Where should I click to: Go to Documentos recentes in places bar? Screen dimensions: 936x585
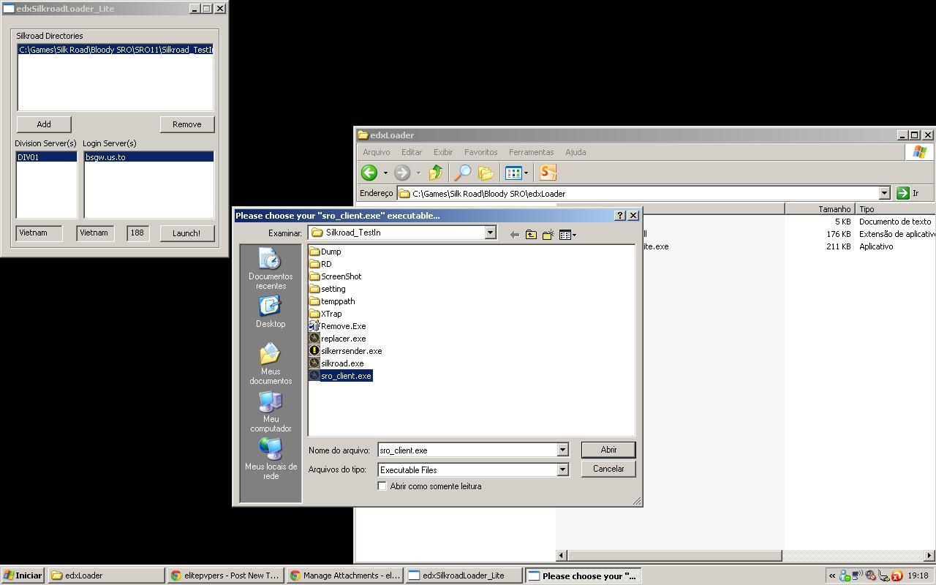point(271,270)
